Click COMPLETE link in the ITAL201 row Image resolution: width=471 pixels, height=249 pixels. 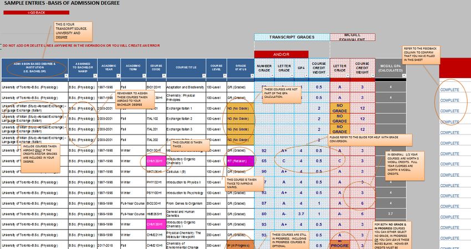click(450, 132)
